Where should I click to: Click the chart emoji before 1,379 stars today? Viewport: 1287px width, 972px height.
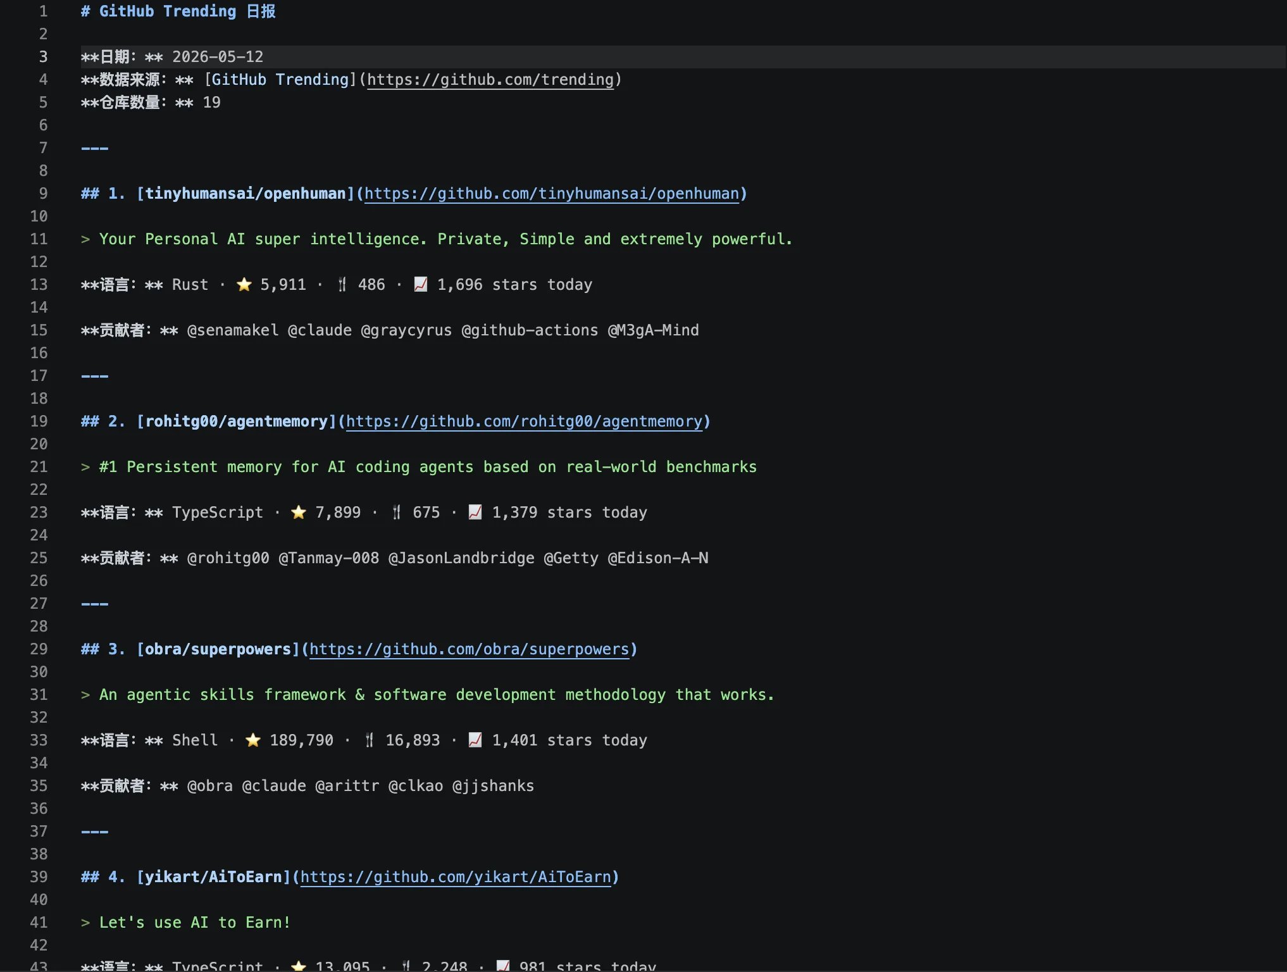[475, 513]
